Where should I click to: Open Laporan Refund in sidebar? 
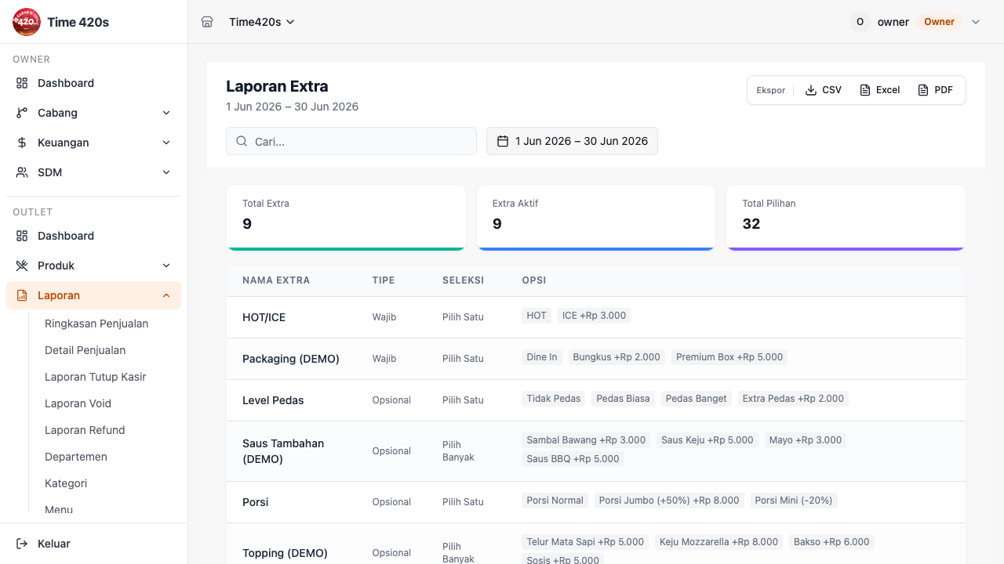click(x=85, y=430)
